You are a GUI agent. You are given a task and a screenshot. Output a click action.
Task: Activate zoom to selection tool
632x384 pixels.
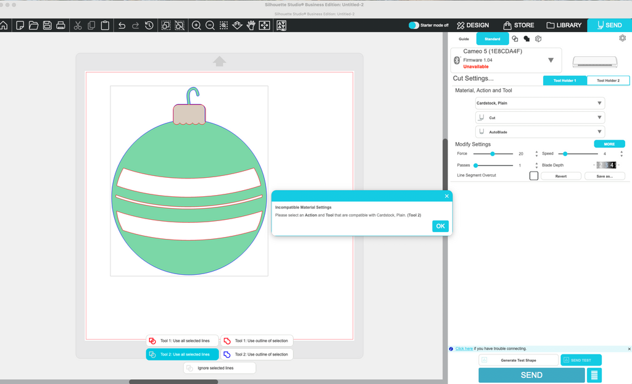coord(223,25)
